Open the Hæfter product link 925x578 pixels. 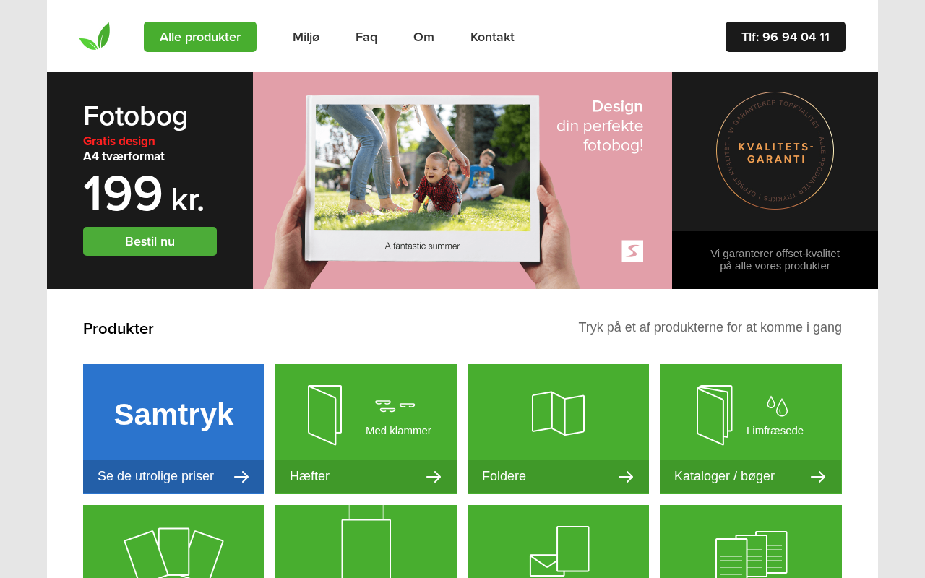pos(309,476)
